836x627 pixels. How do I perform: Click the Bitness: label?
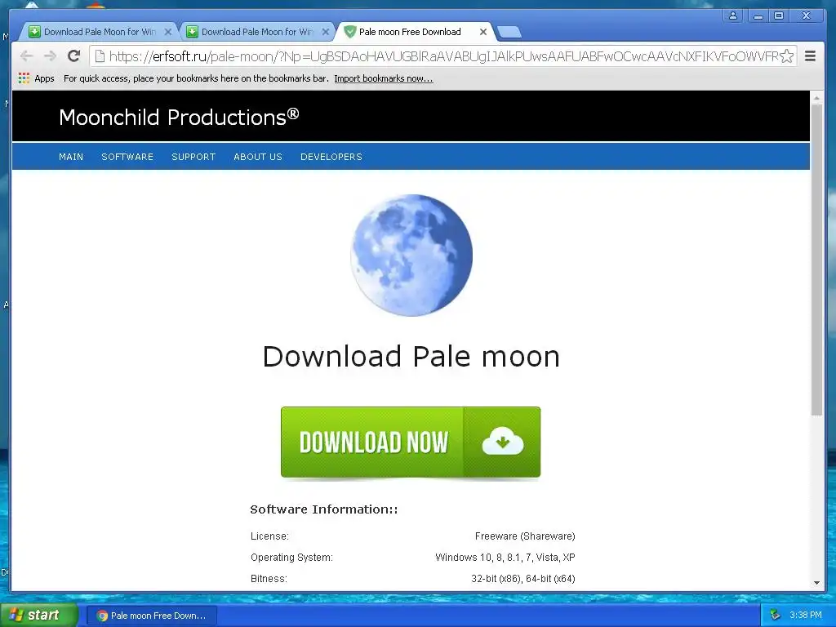269,579
